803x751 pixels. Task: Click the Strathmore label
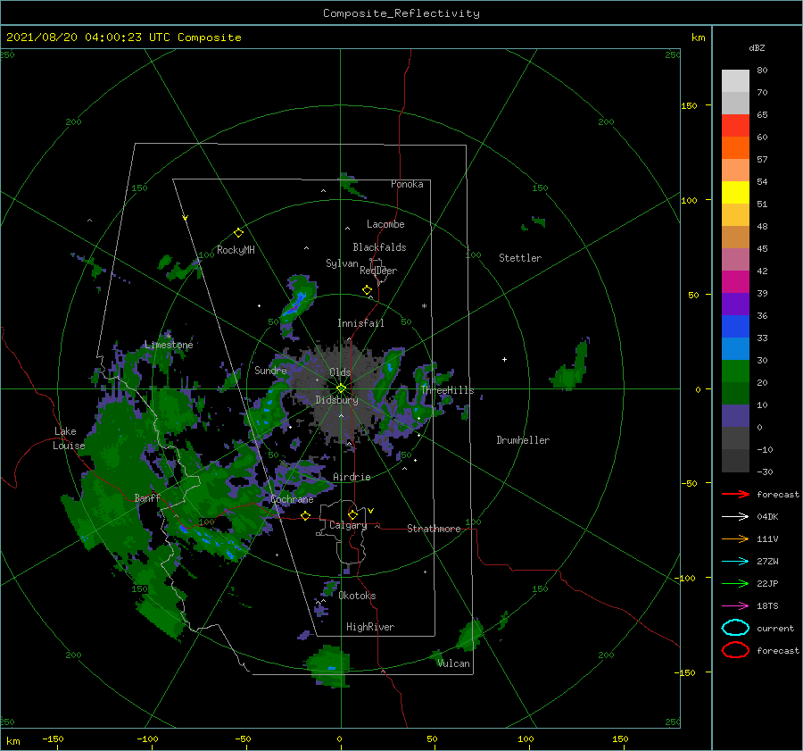point(434,529)
